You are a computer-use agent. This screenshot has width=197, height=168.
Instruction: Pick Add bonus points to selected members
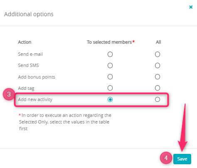point(110,77)
